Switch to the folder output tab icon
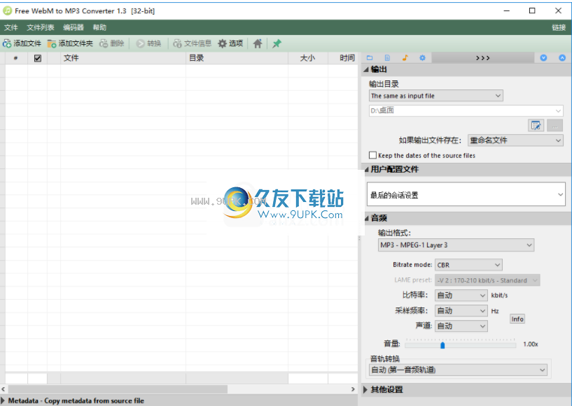 (370, 58)
